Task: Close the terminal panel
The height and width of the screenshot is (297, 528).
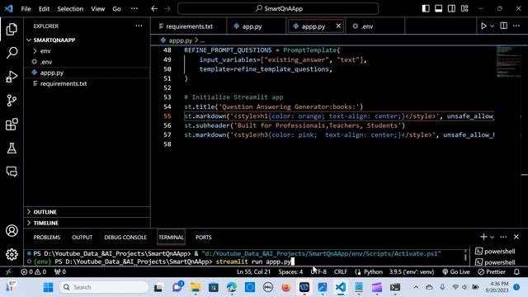Action: coord(516,237)
